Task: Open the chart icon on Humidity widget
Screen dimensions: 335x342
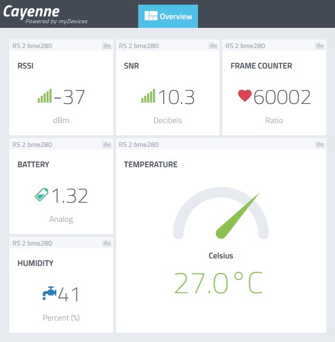Action: [107, 243]
